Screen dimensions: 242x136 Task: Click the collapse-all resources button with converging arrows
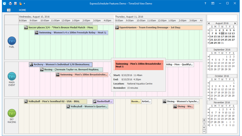(204, 120)
